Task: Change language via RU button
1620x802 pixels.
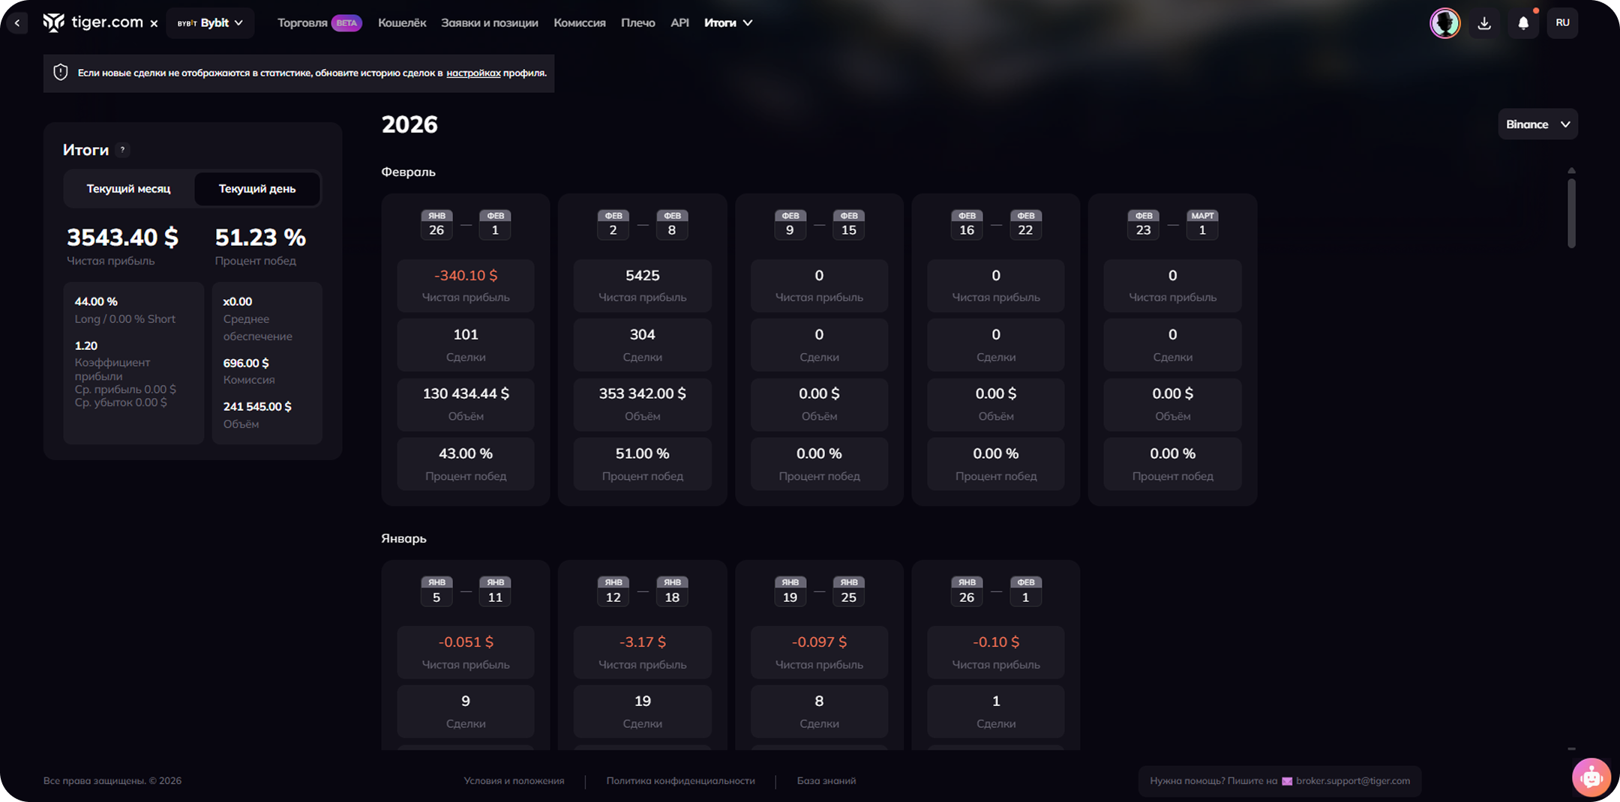Action: click(x=1562, y=23)
